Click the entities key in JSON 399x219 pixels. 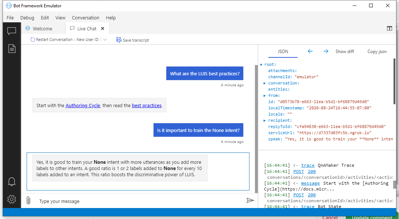(279, 89)
